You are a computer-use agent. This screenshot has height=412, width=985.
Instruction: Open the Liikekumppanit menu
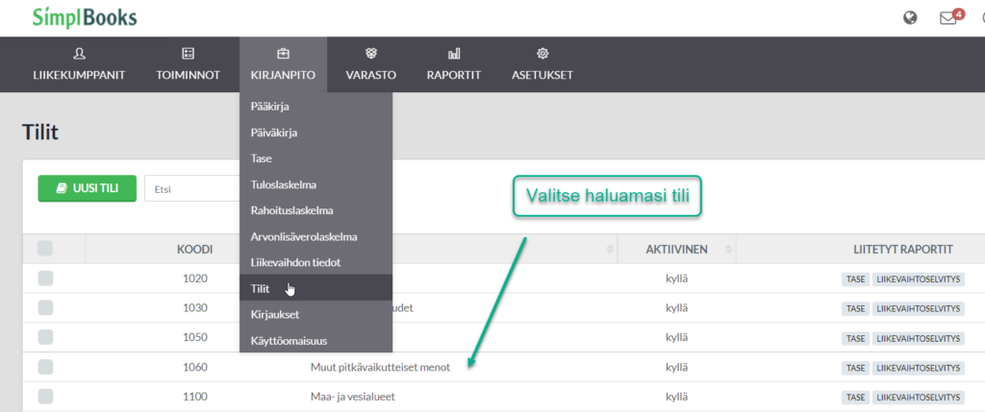[x=79, y=64]
